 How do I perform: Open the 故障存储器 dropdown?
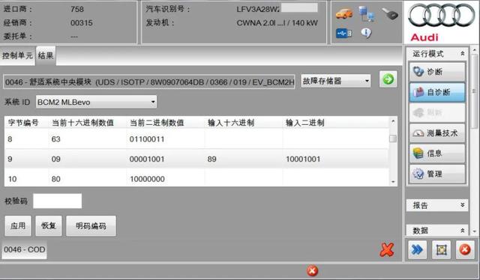point(335,81)
